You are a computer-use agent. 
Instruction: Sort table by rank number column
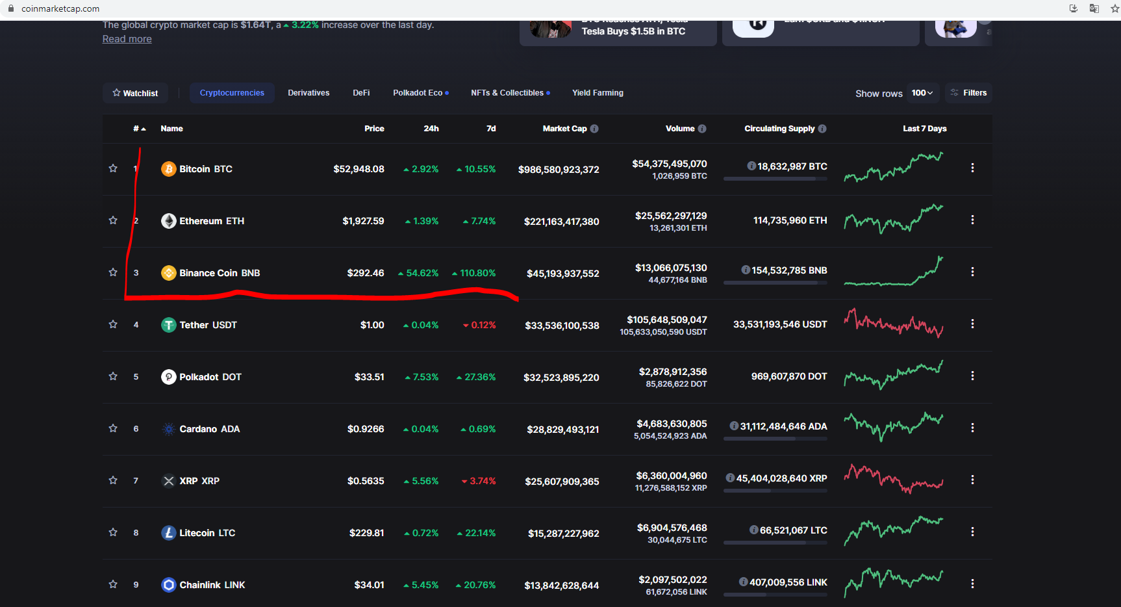139,129
